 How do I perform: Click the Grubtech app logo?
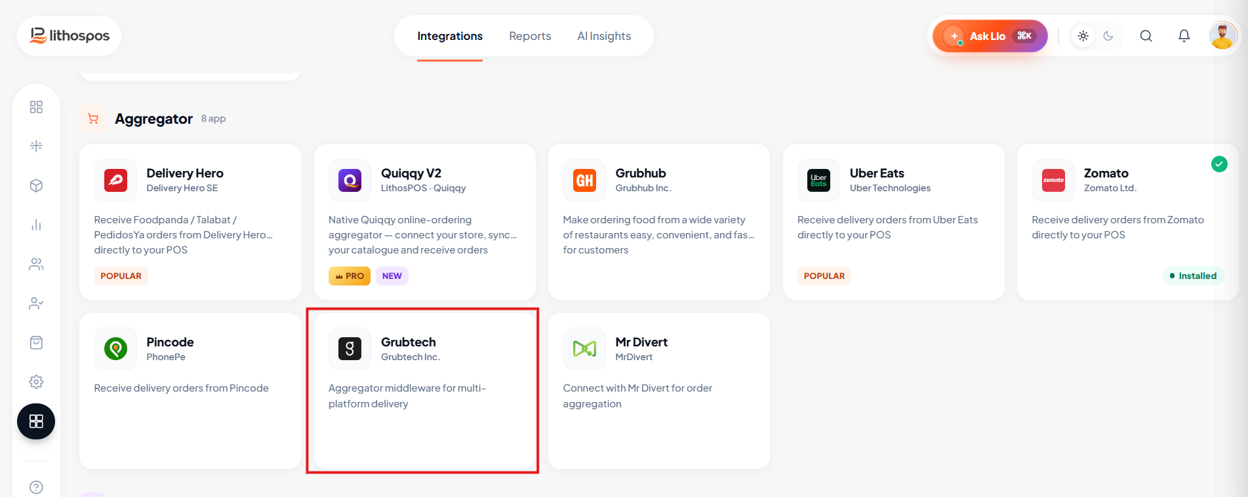[x=350, y=348]
